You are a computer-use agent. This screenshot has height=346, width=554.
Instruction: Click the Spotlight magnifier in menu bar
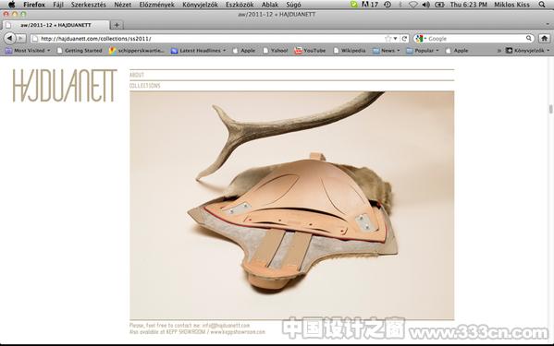pyautogui.click(x=542, y=5)
